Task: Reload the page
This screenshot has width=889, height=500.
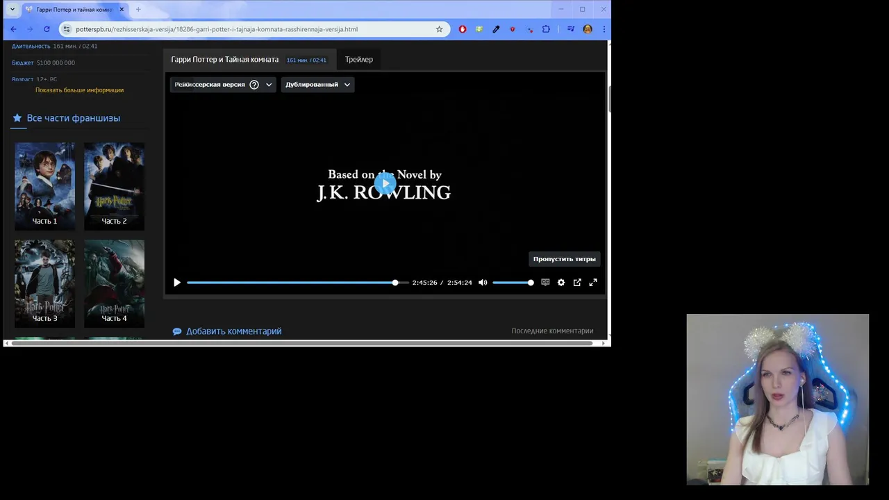Action: click(47, 29)
